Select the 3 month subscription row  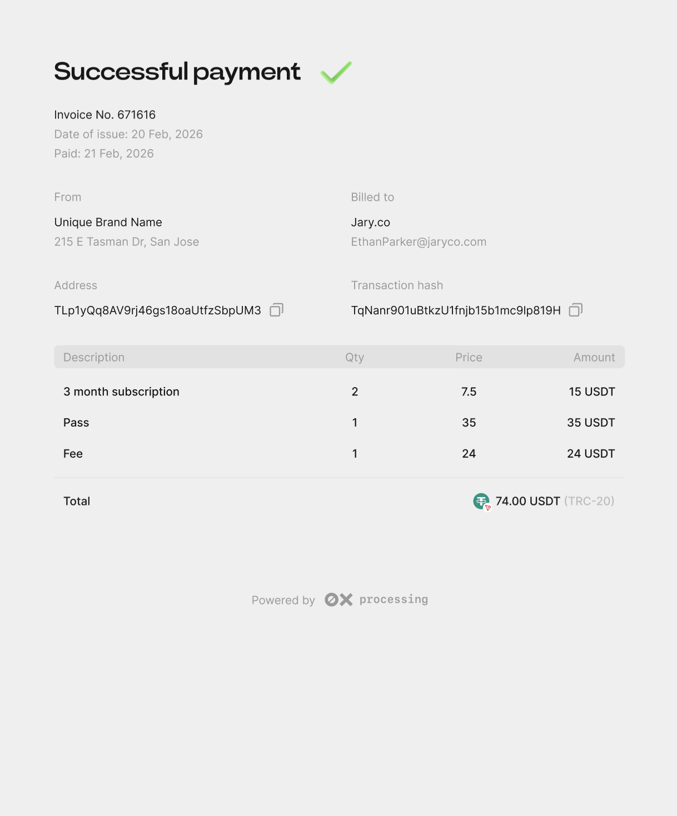point(121,392)
